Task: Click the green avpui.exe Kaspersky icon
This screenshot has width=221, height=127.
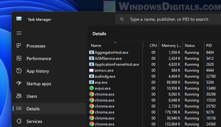Action: coord(92,88)
